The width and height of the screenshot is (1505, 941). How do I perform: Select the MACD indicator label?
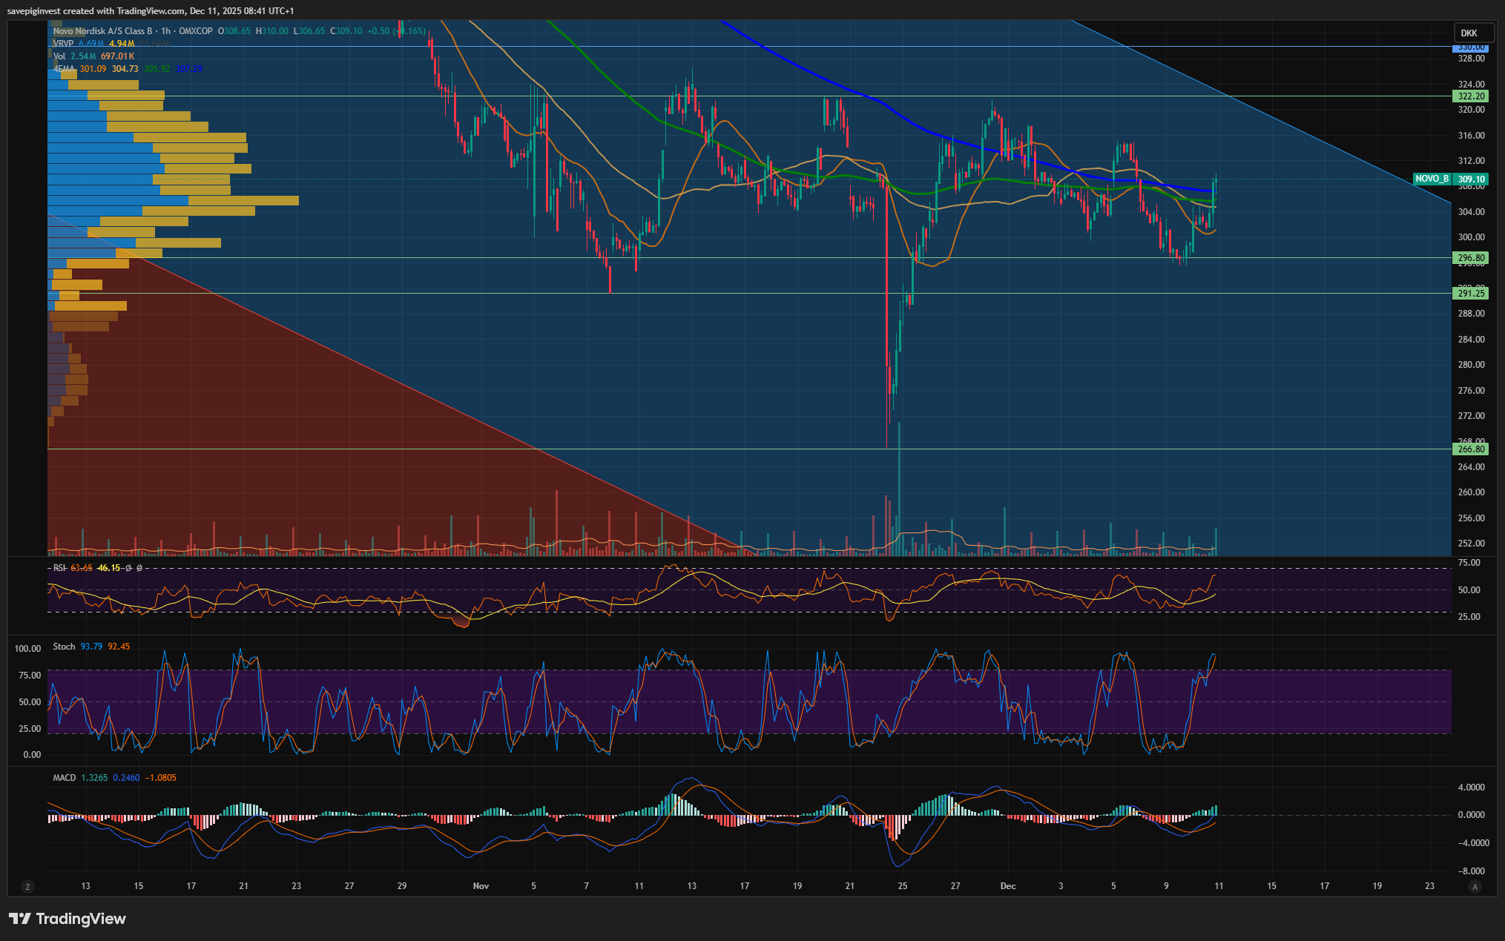pyautogui.click(x=65, y=778)
